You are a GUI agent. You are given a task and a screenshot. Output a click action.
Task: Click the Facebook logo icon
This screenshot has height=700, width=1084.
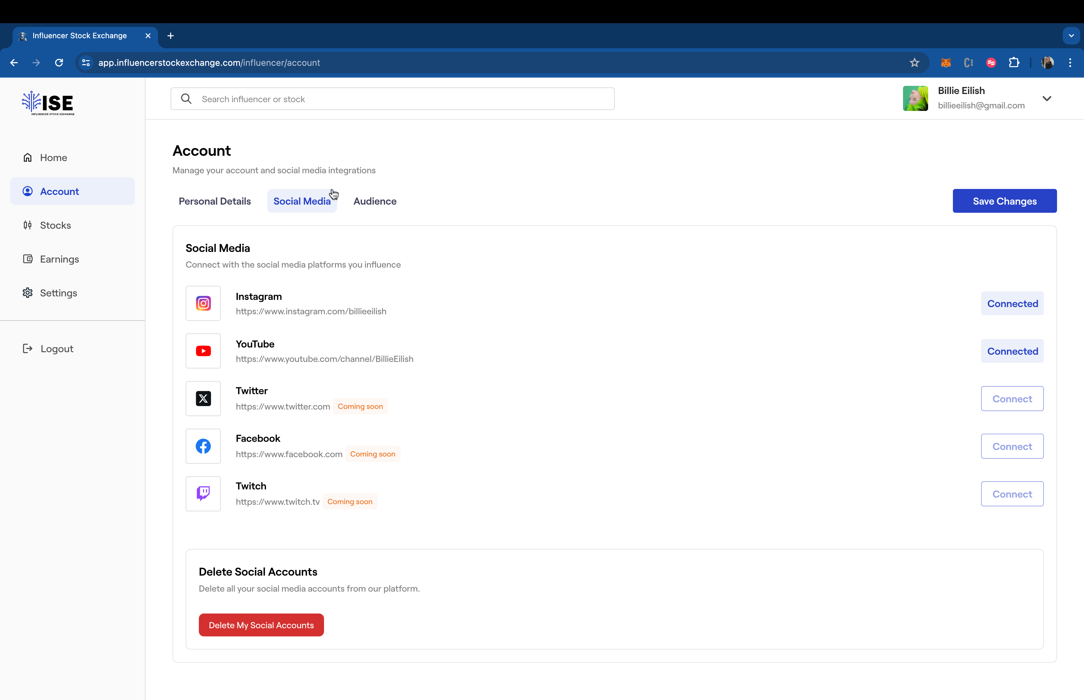203,447
